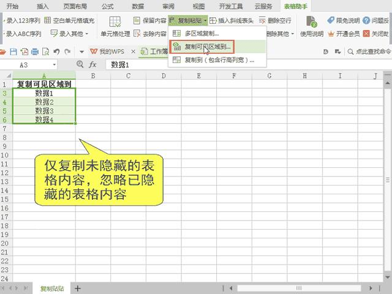The width and height of the screenshot is (392, 294).
Task: Add a new sheet with plus button
Action: 78,288
